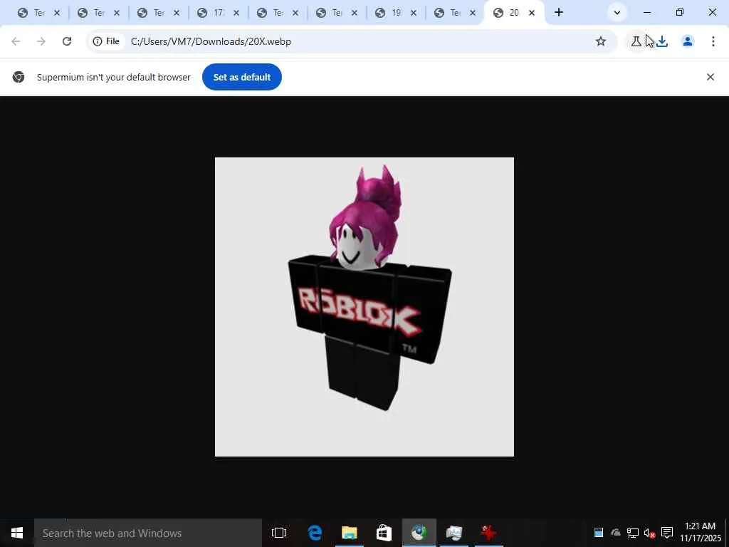Close the tab labeled 17
This screenshot has height=547, width=729.
pos(236,13)
